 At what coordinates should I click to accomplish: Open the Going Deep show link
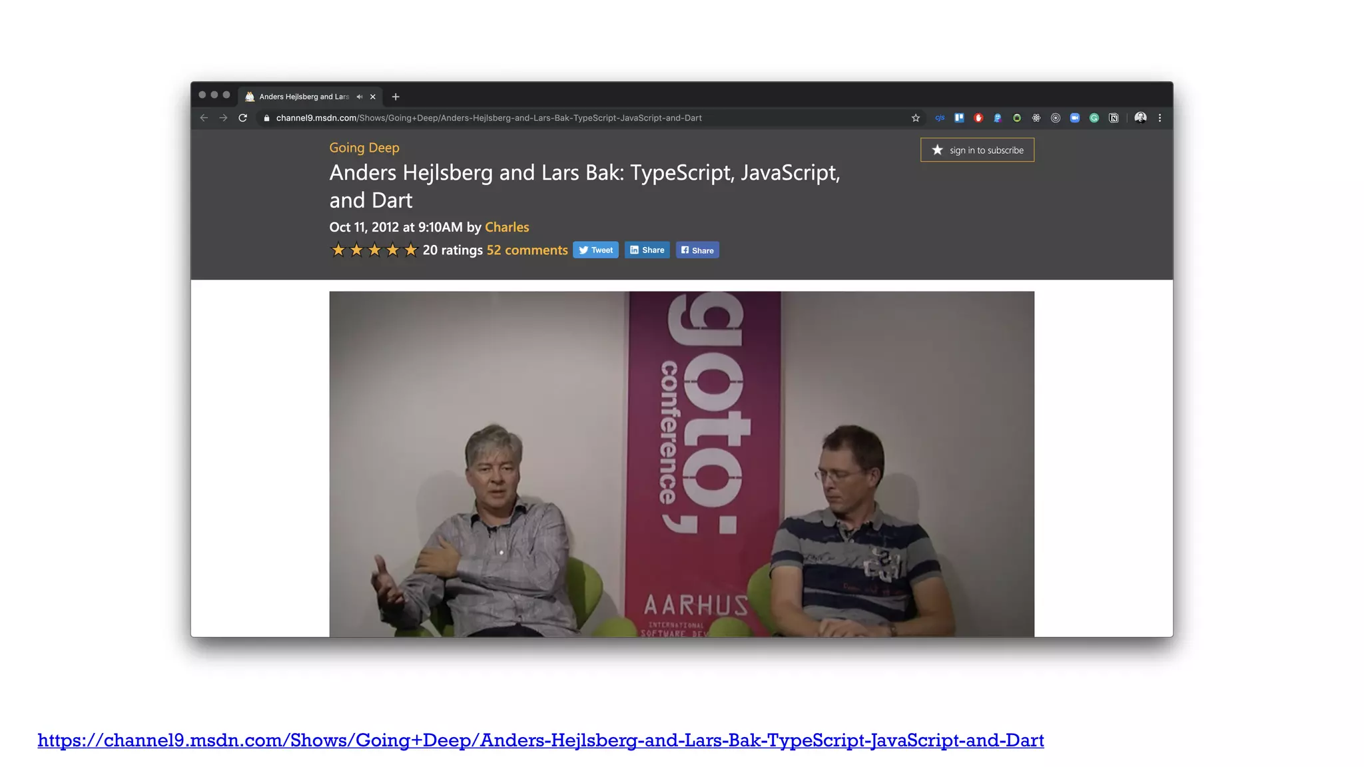click(x=364, y=148)
